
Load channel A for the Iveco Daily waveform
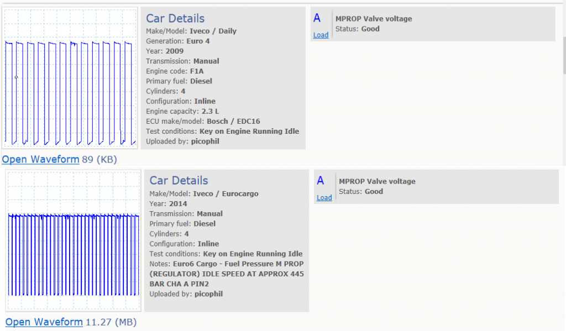click(321, 35)
